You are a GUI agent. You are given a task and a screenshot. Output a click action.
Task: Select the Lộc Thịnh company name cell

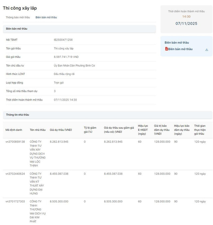[38, 153]
